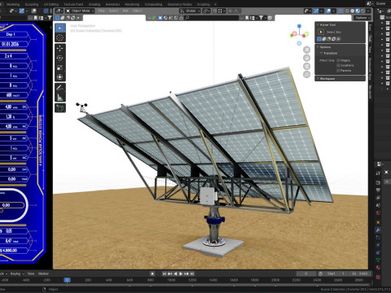This screenshot has height=293, width=391.
Task: Open the Keying dropdown in timeline
Action: 17,273
